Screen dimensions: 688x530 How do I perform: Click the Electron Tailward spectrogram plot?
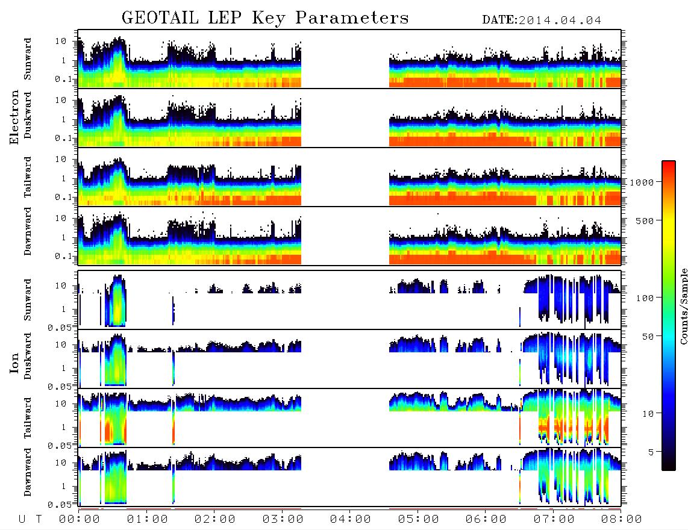coord(349,177)
